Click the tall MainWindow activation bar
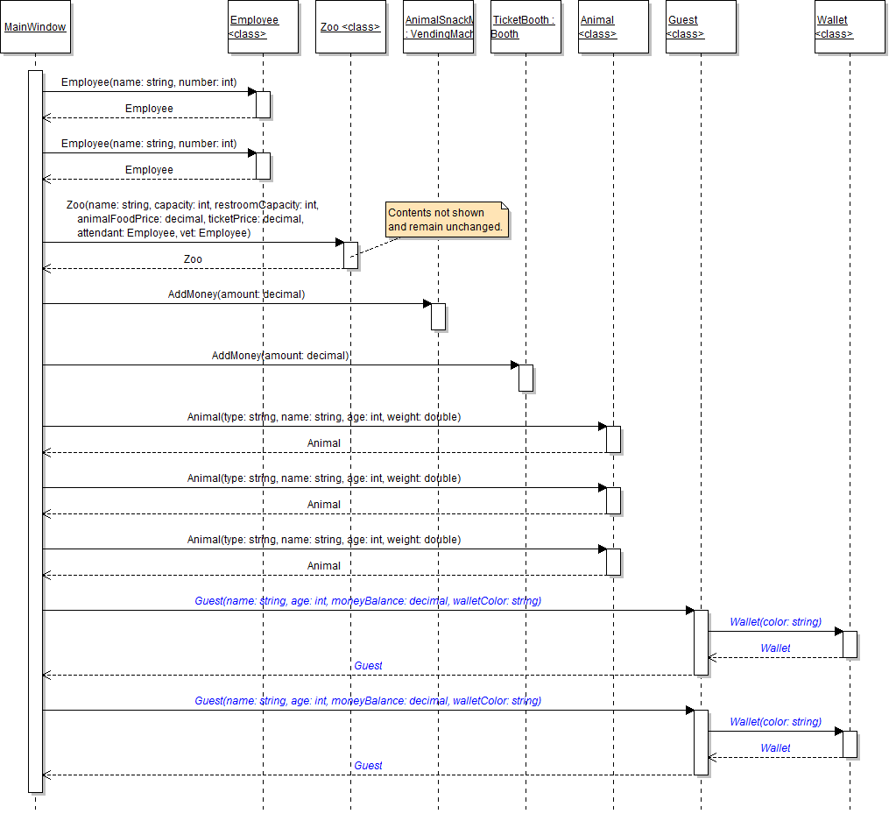 click(x=35, y=429)
